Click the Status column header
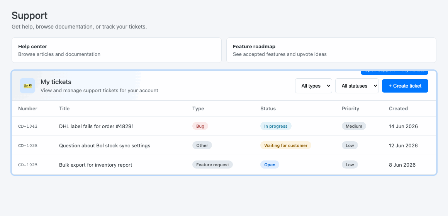The width and height of the screenshot is (448, 216). pos(268,108)
